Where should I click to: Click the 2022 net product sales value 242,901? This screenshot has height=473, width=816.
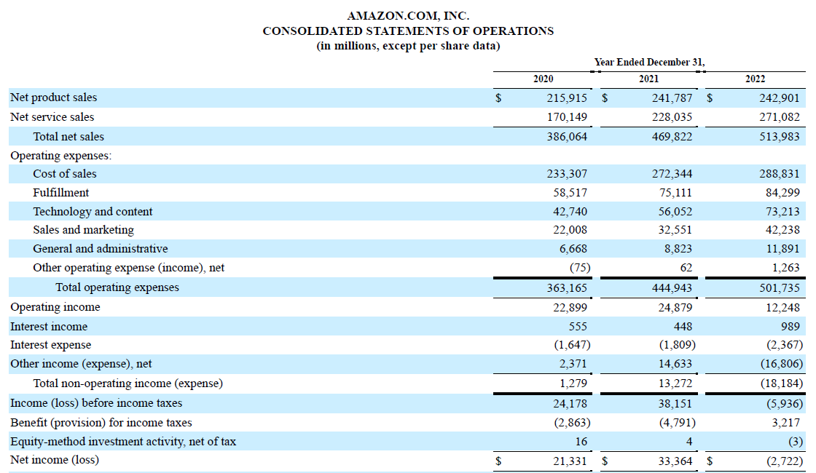779,98
